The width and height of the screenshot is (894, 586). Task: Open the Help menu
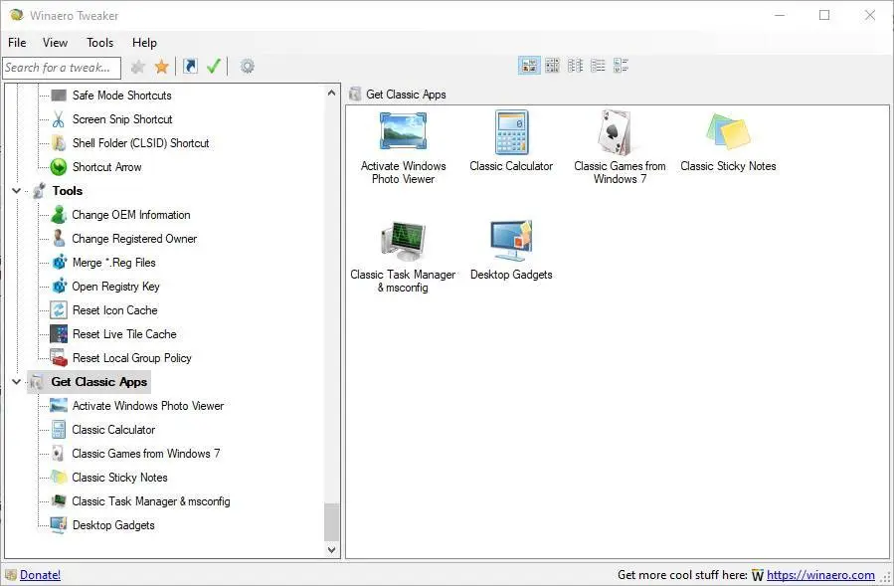[x=144, y=43]
